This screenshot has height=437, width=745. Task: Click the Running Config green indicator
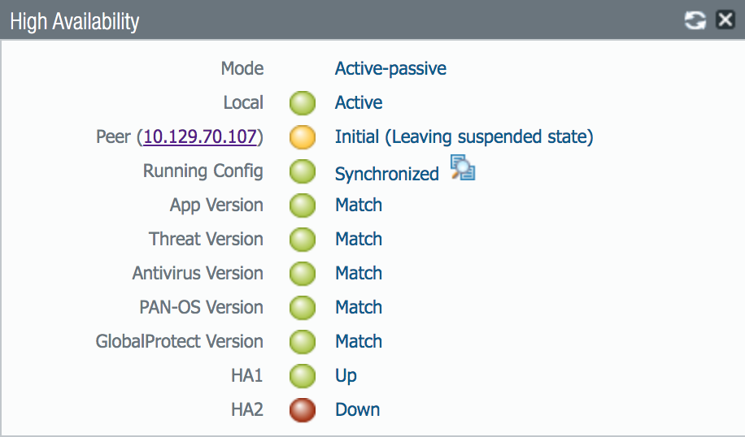[x=303, y=171]
